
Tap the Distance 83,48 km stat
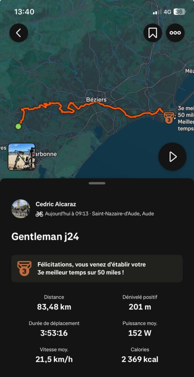(x=54, y=303)
